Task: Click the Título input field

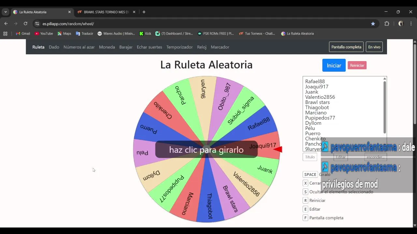Action: pyautogui.click(x=310, y=157)
